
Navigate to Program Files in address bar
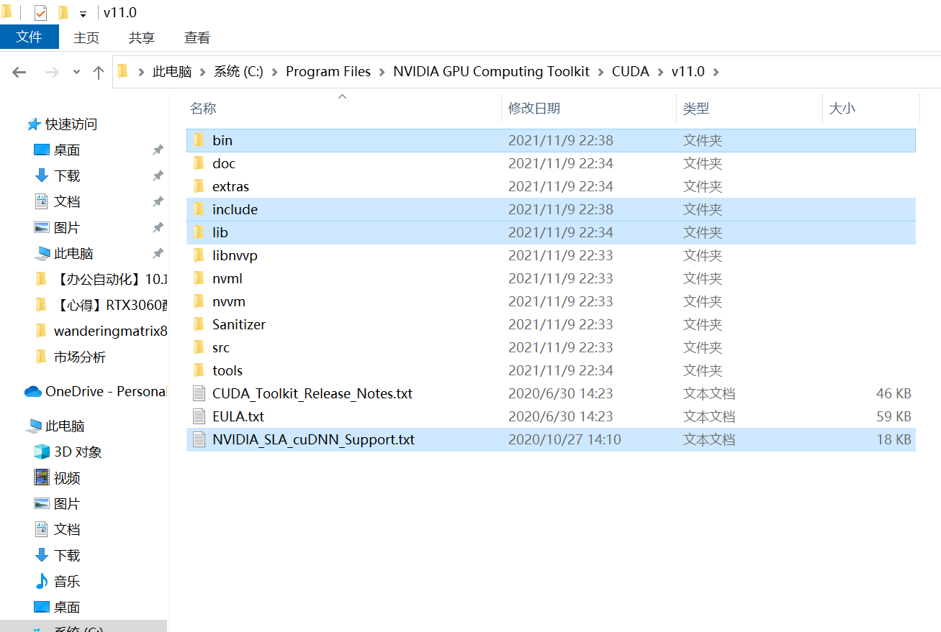[328, 72]
